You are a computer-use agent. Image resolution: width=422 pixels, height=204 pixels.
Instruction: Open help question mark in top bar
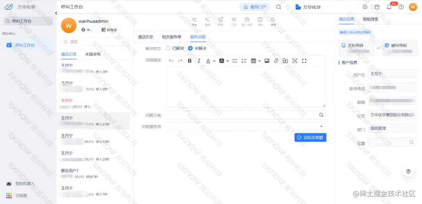tap(401, 7)
